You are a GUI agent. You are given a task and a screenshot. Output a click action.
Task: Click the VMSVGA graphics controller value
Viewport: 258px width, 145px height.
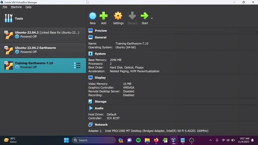[x=129, y=88]
